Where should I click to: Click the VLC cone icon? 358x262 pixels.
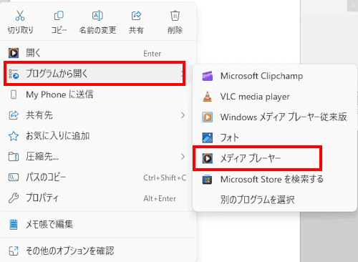208,97
